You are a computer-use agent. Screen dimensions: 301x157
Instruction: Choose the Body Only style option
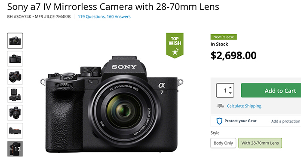(x=223, y=143)
